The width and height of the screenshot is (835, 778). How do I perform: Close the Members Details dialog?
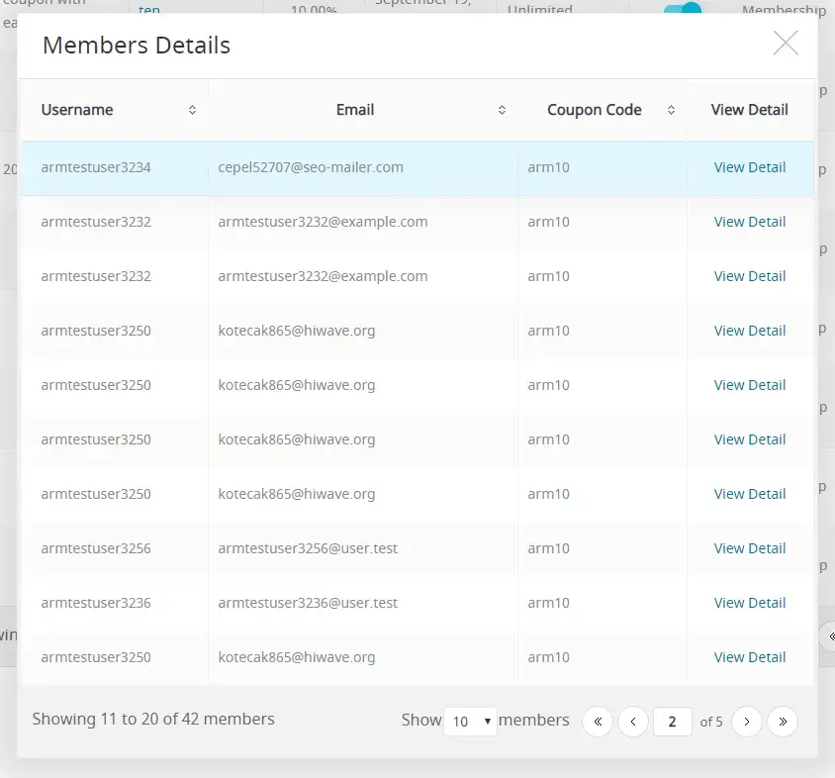point(786,43)
